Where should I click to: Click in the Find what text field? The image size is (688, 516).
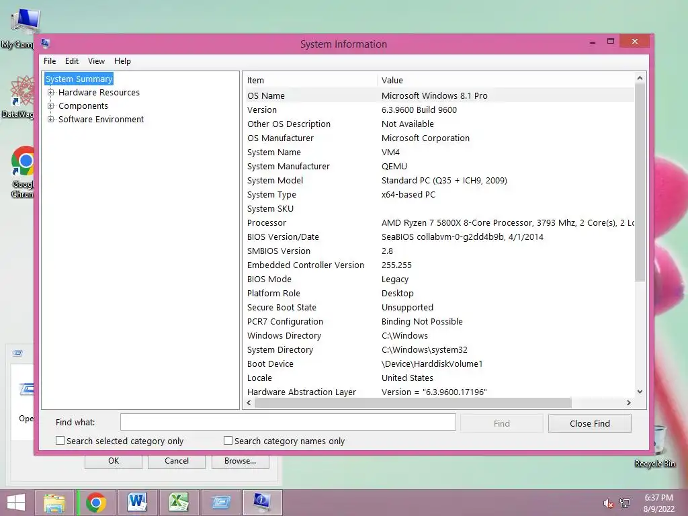click(288, 422)
